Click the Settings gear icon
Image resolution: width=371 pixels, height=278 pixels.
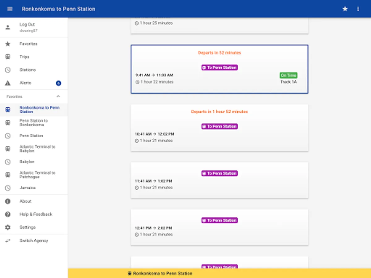pos(8,227)
